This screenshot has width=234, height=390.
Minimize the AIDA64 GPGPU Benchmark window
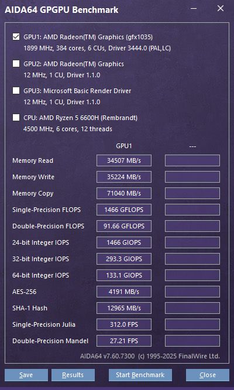pos(194,8)
